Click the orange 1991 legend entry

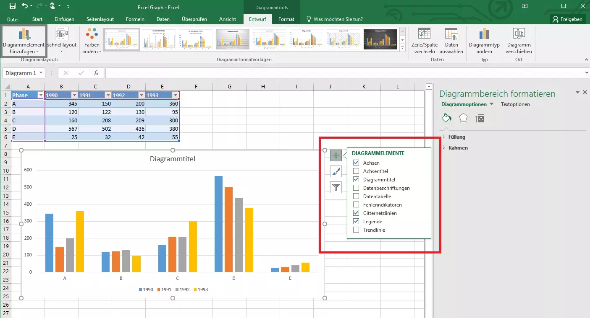point(165,290)
